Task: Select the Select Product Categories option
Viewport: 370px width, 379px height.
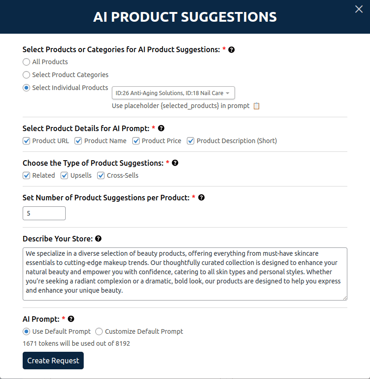Action: [26, 75]
